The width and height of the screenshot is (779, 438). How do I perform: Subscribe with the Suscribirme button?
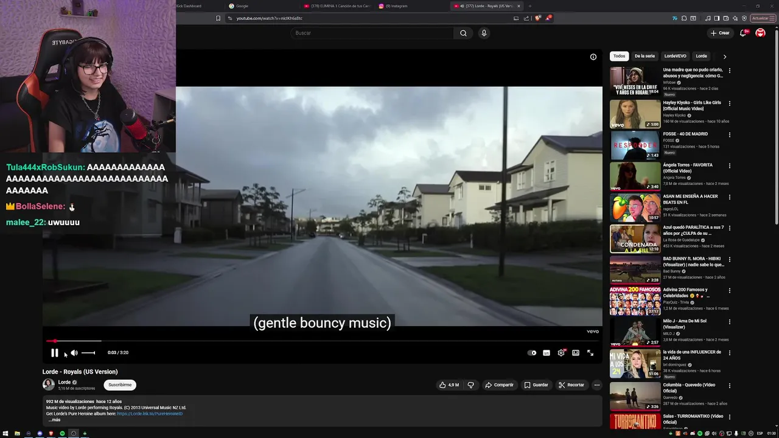point(120,385)
